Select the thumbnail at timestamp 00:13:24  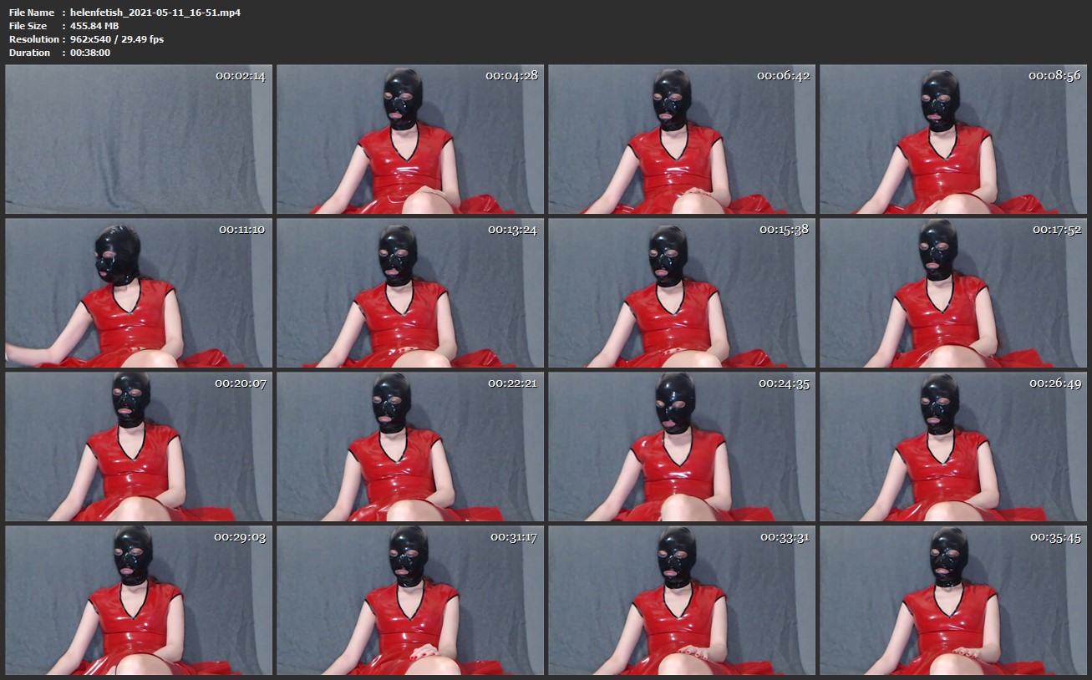pos(410,293)
